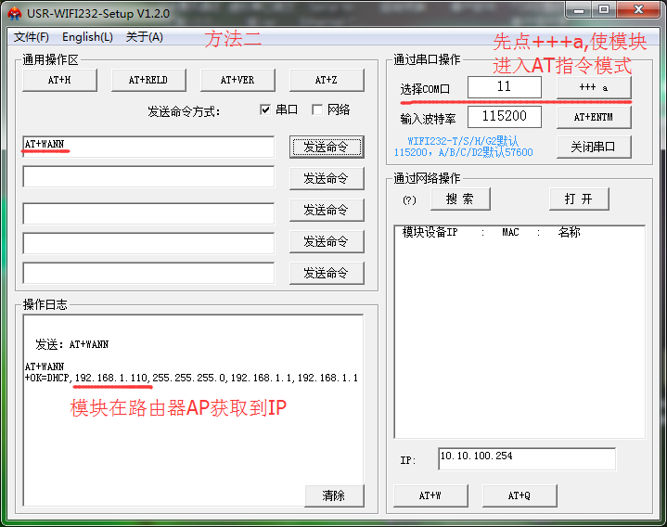
Task: Click the +++ a button
Action: 594,87
